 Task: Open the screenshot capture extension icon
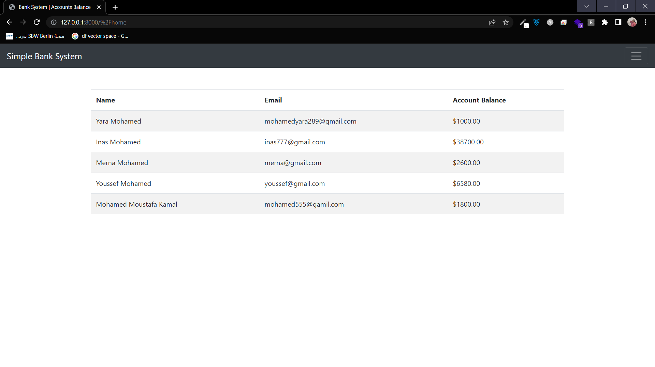click(x=564, y=22)
